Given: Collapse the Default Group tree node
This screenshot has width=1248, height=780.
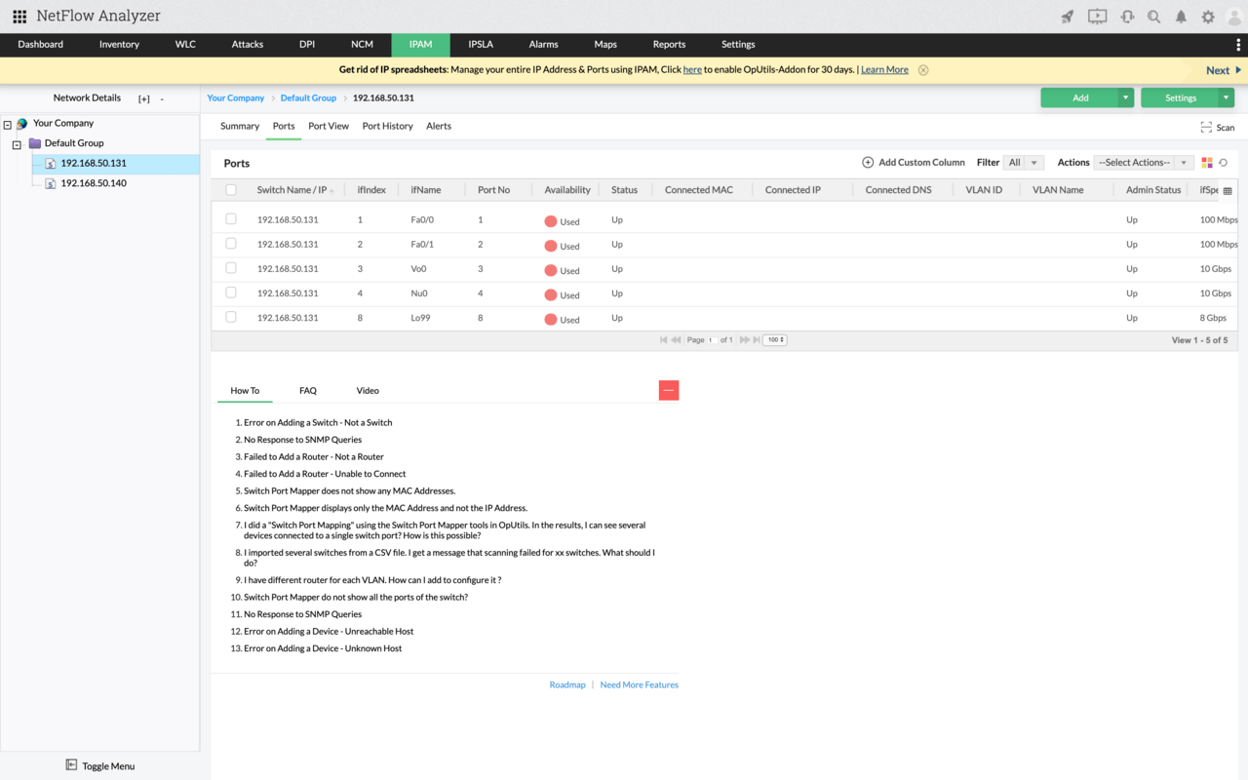Looking at the screenshot, I should point(17,144).
